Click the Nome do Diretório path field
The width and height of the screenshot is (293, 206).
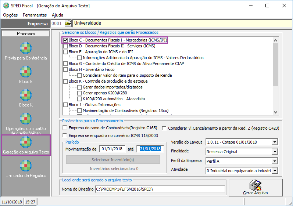[160, 189]
